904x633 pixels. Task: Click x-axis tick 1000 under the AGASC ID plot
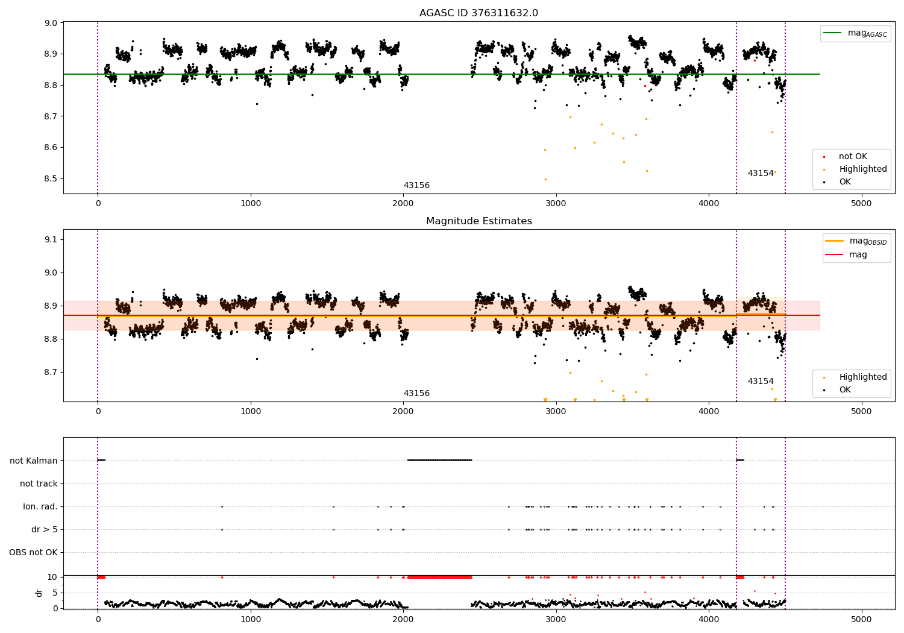[x=251, y=204]
